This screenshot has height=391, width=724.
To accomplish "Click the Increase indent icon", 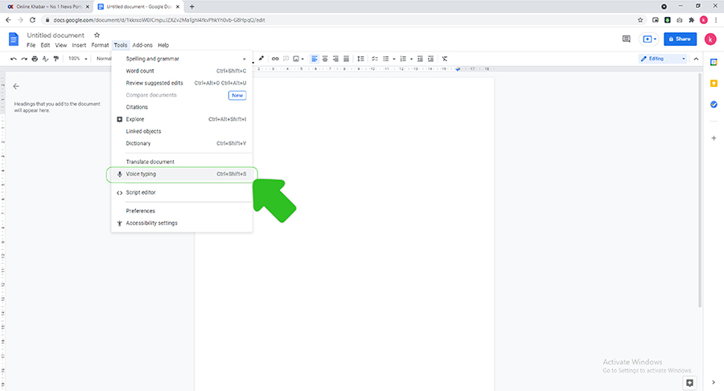I will [x=431, y=59].
